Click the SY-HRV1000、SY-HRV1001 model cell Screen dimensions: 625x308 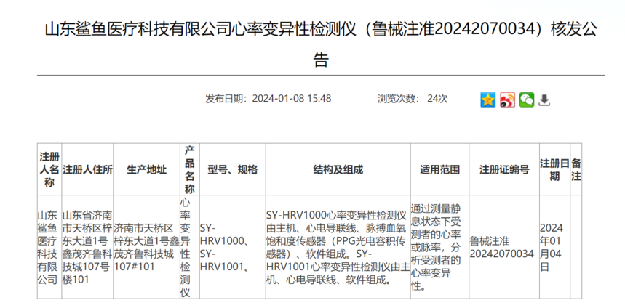[x=233, y=247]
